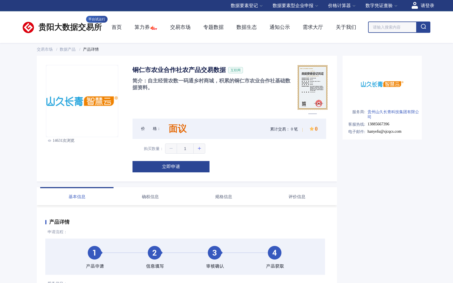453x283 pixels.
Task: Click the 请登录 link
Action: (x=427, y=6)
